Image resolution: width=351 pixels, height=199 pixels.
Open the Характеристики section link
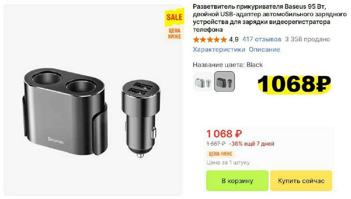click(219, 49)
